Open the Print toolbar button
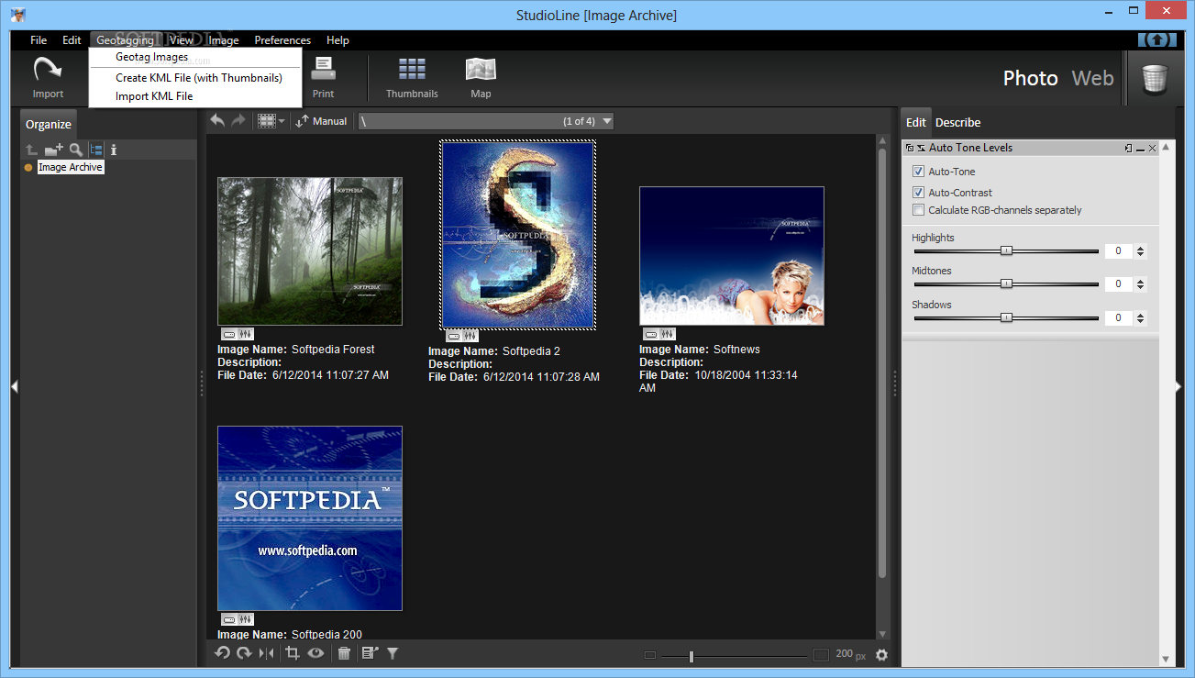The height and width of the screenshot is (678, 1195). [323, 77]
